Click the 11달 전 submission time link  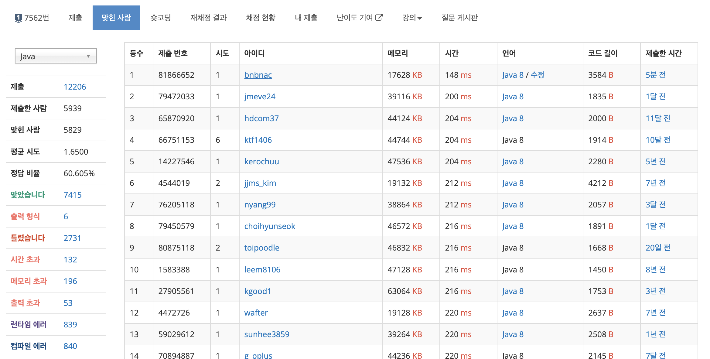[x=658, y=118]
